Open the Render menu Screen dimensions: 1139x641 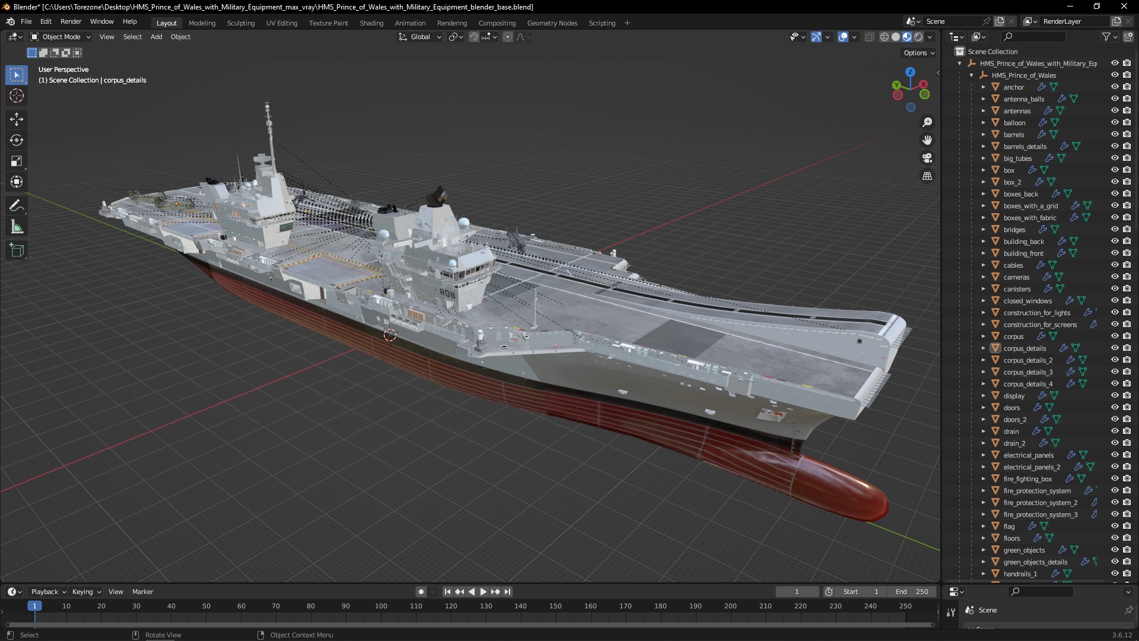pyautogui.click(x=71, y=21)
